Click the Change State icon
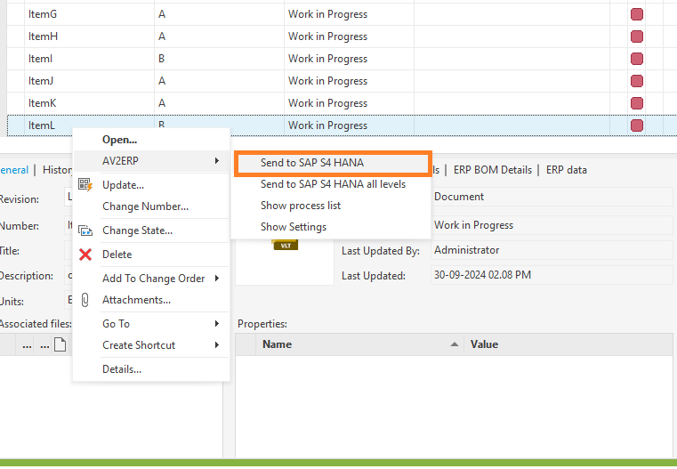Viewport: 677px width, 469px height. click(x=85, y=230)
